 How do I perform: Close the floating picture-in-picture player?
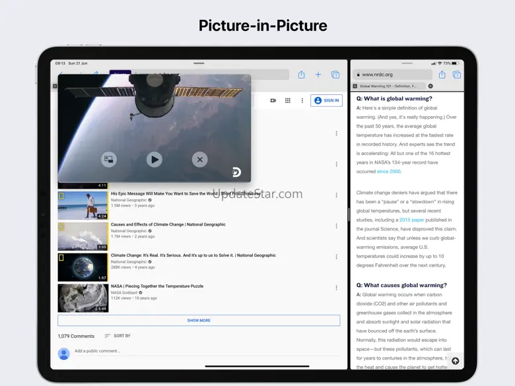tap(199, 159)
